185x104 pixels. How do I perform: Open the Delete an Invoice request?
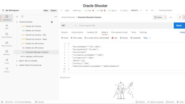click(x=33, y=31)
